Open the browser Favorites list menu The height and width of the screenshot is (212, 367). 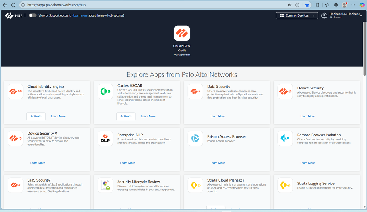point(327,5)
